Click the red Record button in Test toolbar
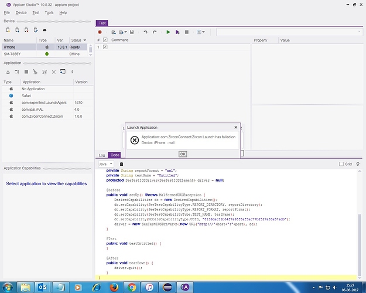 [x=100, y=32]
